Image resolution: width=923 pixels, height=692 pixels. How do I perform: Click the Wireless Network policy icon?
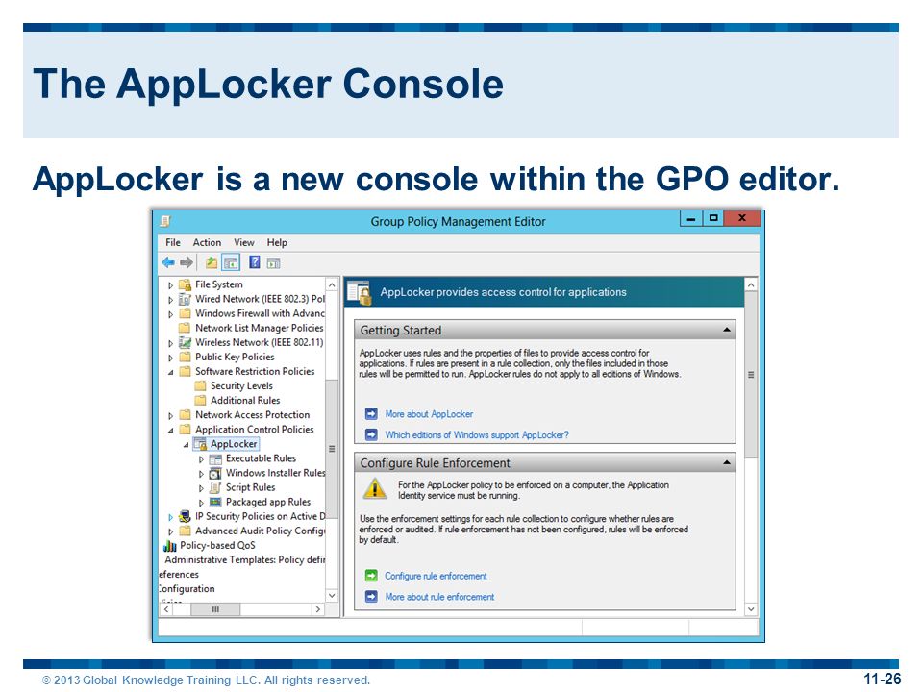point(185,342)
